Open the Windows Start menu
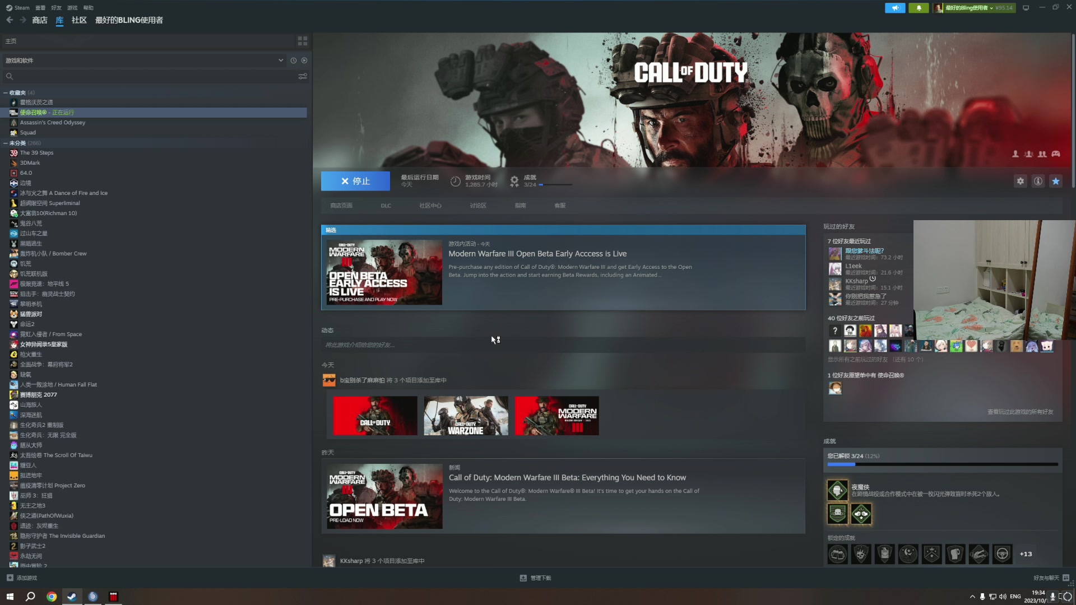Screen dimensions: 1076x605 pyautogui.click(x=10, y=597)
